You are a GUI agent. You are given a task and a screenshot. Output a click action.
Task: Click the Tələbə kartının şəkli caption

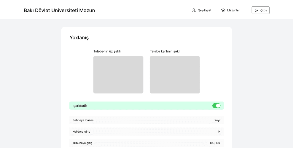[165, 52]
